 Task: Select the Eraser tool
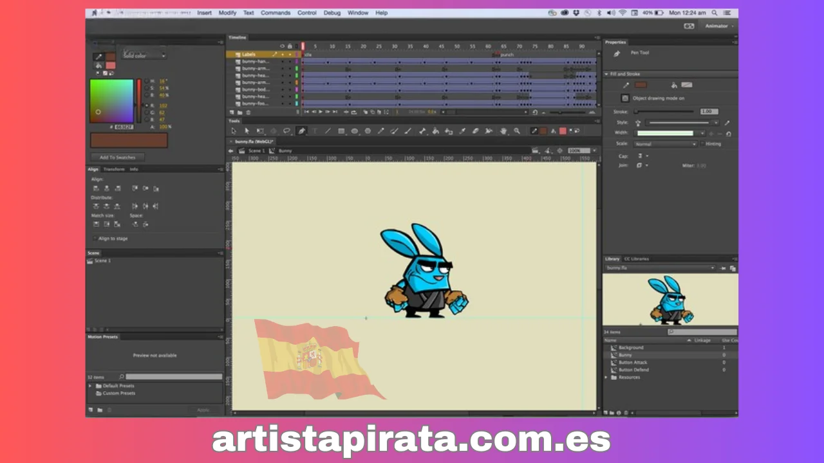click(x=476, y=131)
